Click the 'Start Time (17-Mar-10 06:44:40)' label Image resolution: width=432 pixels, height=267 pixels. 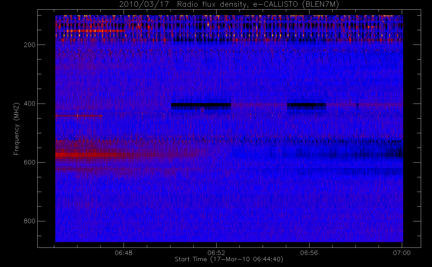(229, 259)
